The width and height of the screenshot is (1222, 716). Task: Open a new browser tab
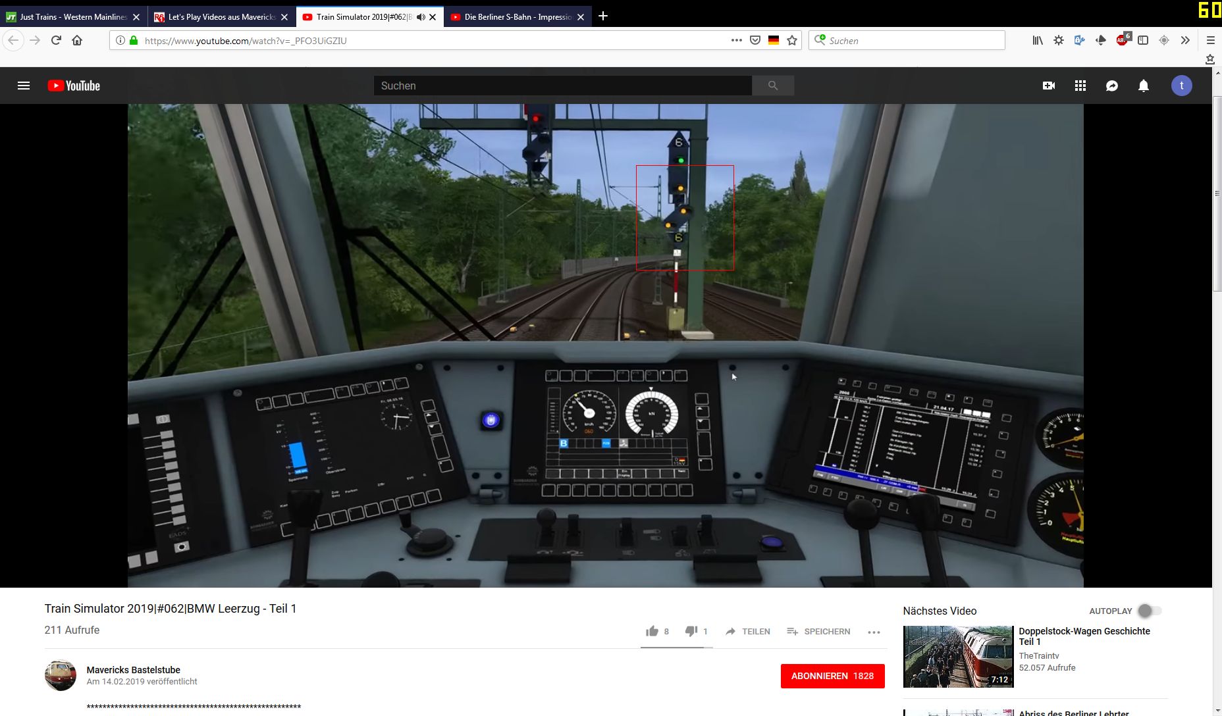603,16
